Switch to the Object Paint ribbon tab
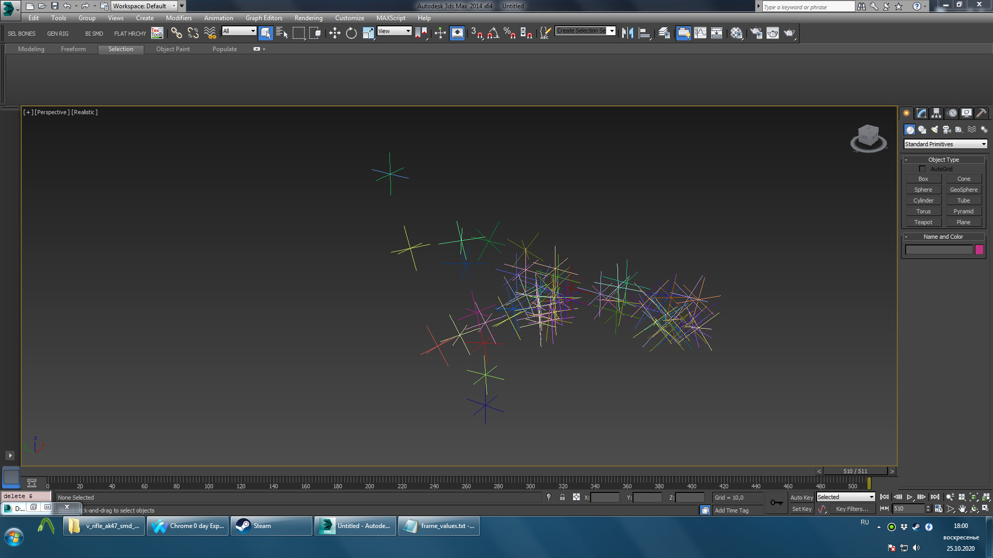 coord(173,49)
